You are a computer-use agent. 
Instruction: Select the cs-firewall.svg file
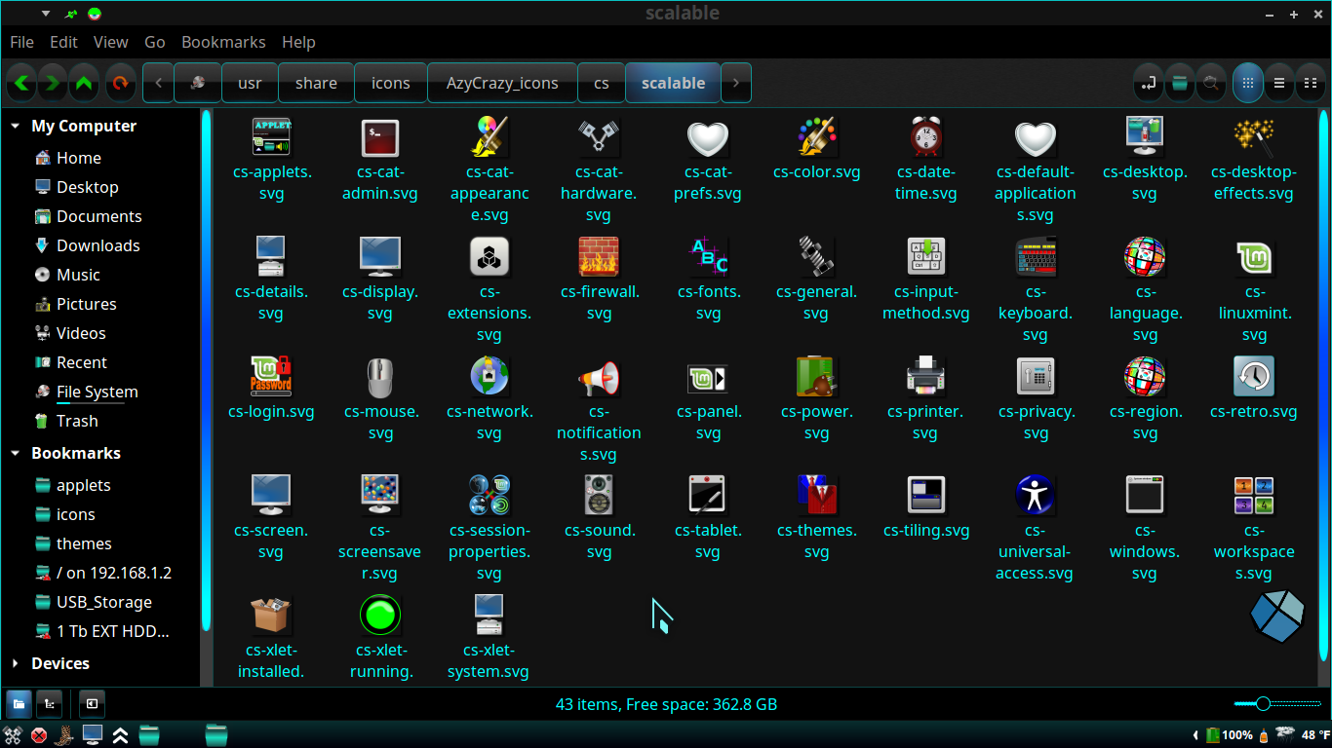click(x=599, y=280)
